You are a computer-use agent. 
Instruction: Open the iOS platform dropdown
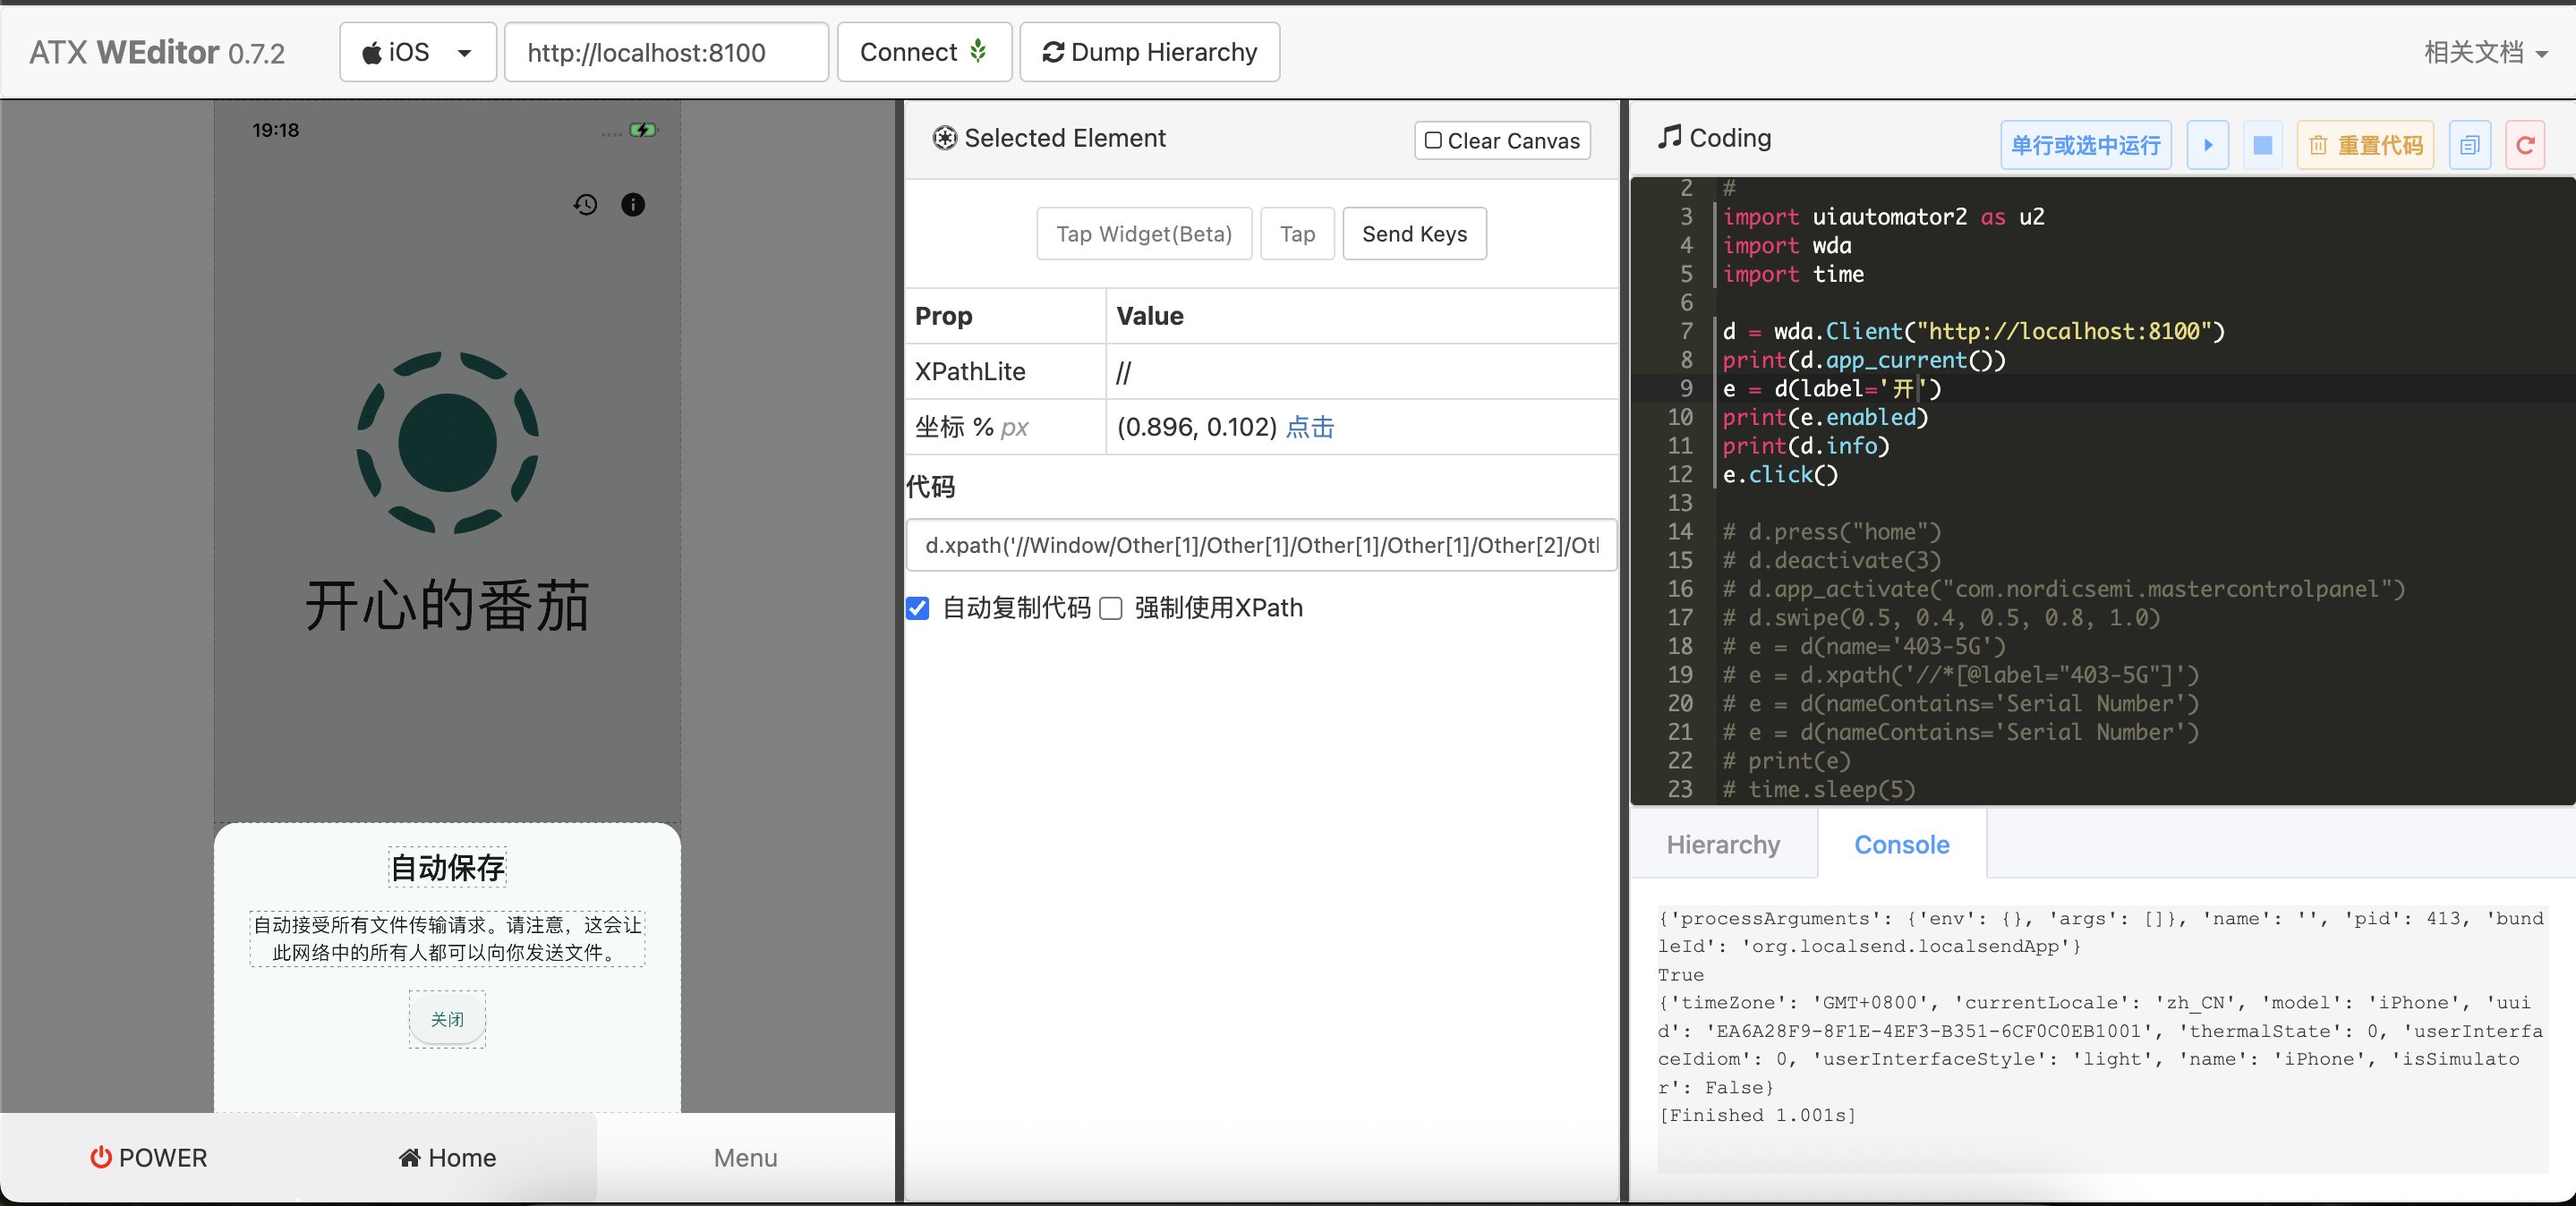pyautogui.click(x=417, y=52)
